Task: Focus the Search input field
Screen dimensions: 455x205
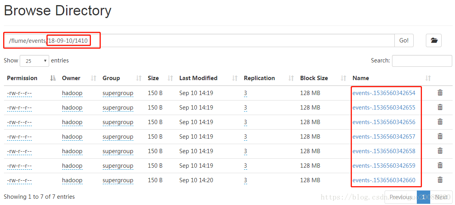Action: coord(422,61)
